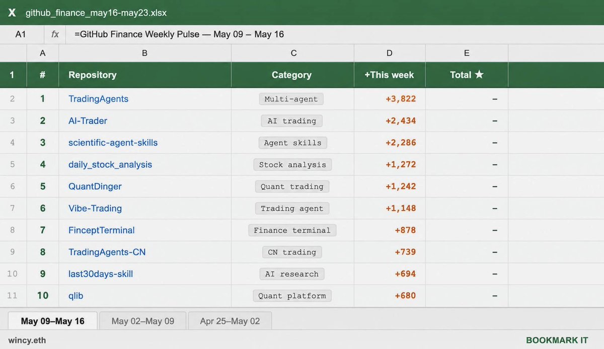Click the github_finance_may16-may23.xlsx file title
The image size is (604, 349).
coord(96,13)
